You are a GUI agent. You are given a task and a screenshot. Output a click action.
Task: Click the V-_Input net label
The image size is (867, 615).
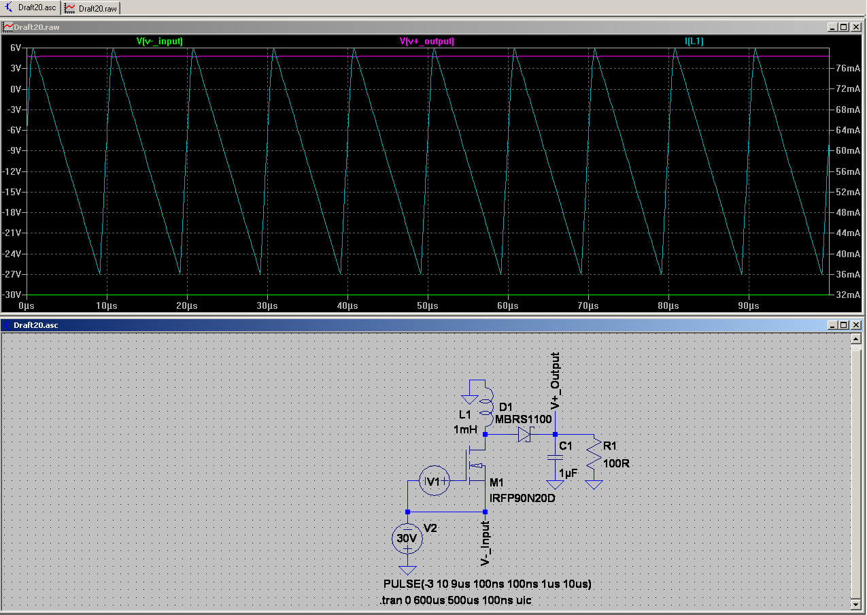coord(486,544)
